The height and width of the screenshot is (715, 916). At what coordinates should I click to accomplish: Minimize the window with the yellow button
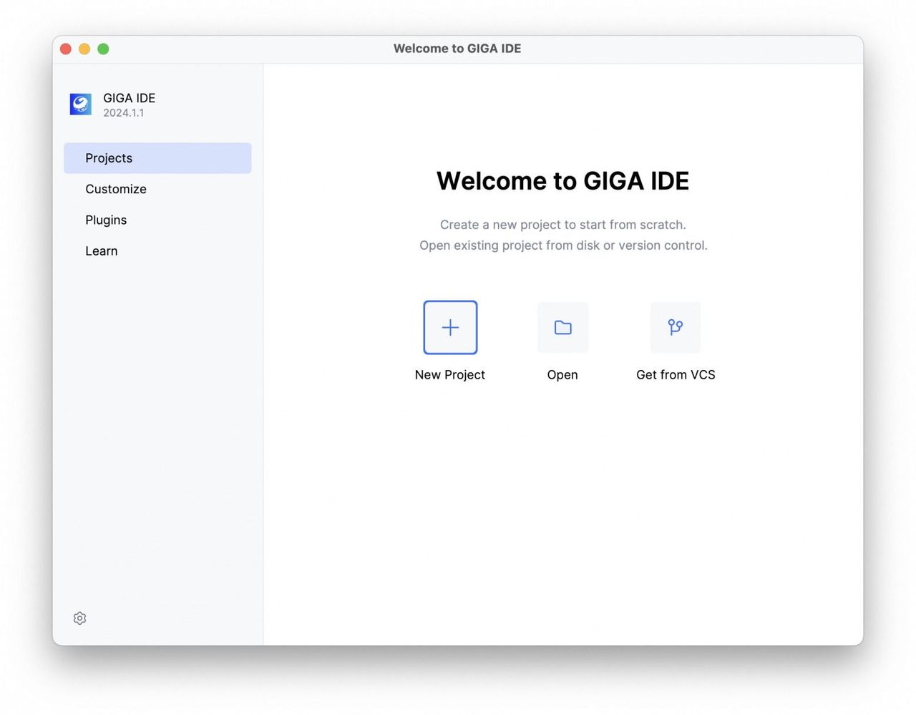84,49
